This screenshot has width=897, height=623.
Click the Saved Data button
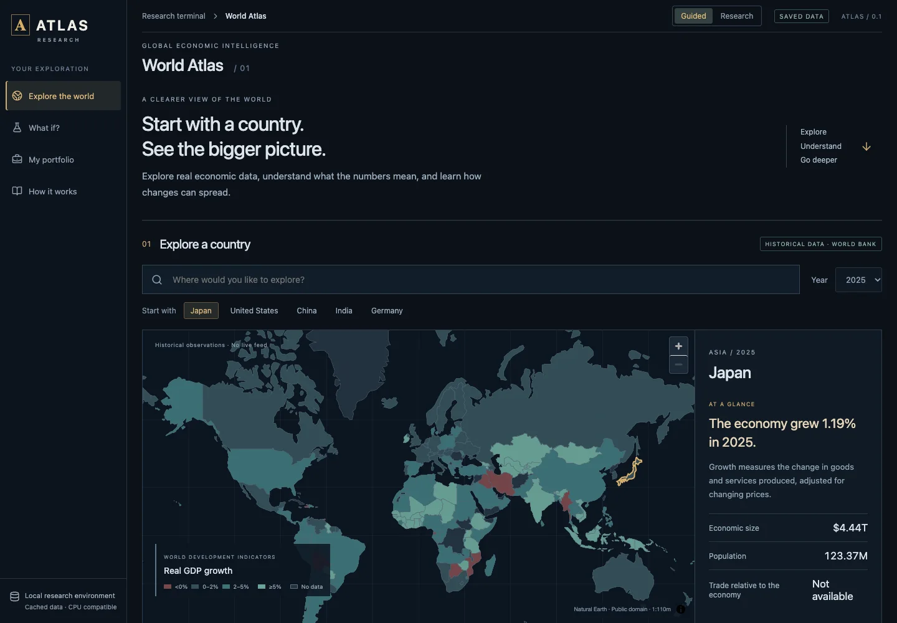(x=801, y=16)
